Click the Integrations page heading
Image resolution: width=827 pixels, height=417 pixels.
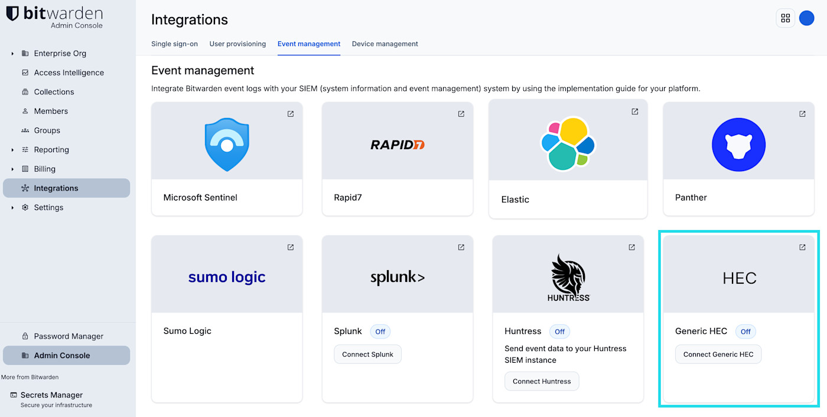(190, 19)
